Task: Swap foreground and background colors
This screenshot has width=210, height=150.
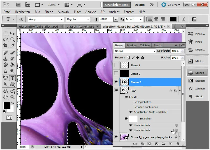Action: click(x=12, y=103)
